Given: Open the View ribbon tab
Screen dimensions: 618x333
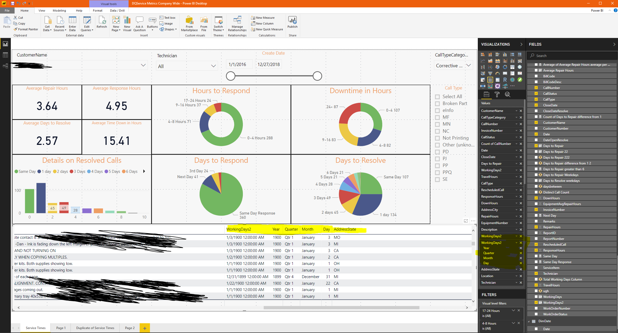Looking at the screenshot, I should click(x=42, y=11).
